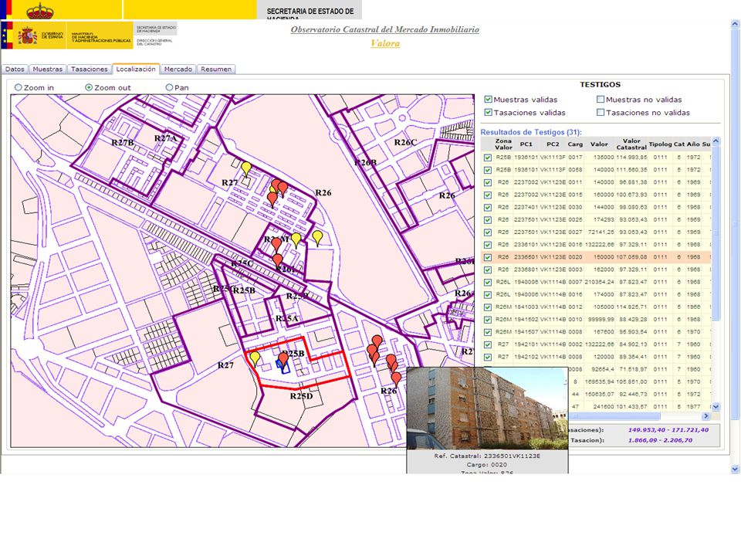Toggle checkbox for row 2237401 cargo 0030
Viewport: 741px width, 556px height.
pyautogui.click(x=488, y=208)
